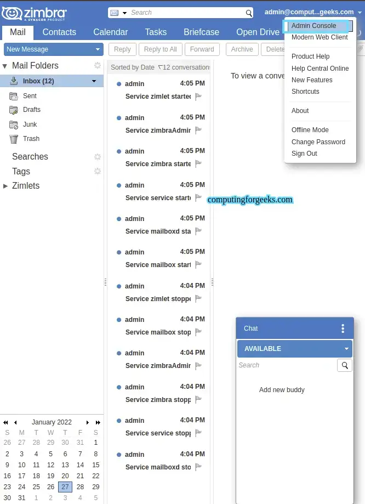Click the Reply to All button
Viewport: 365px width, 504px height.
pos(161,49)
